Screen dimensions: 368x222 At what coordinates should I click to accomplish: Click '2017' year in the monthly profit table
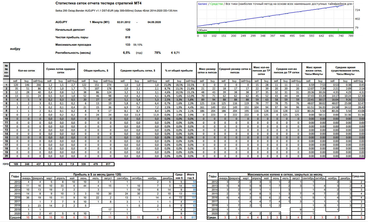tap(15, 201)
